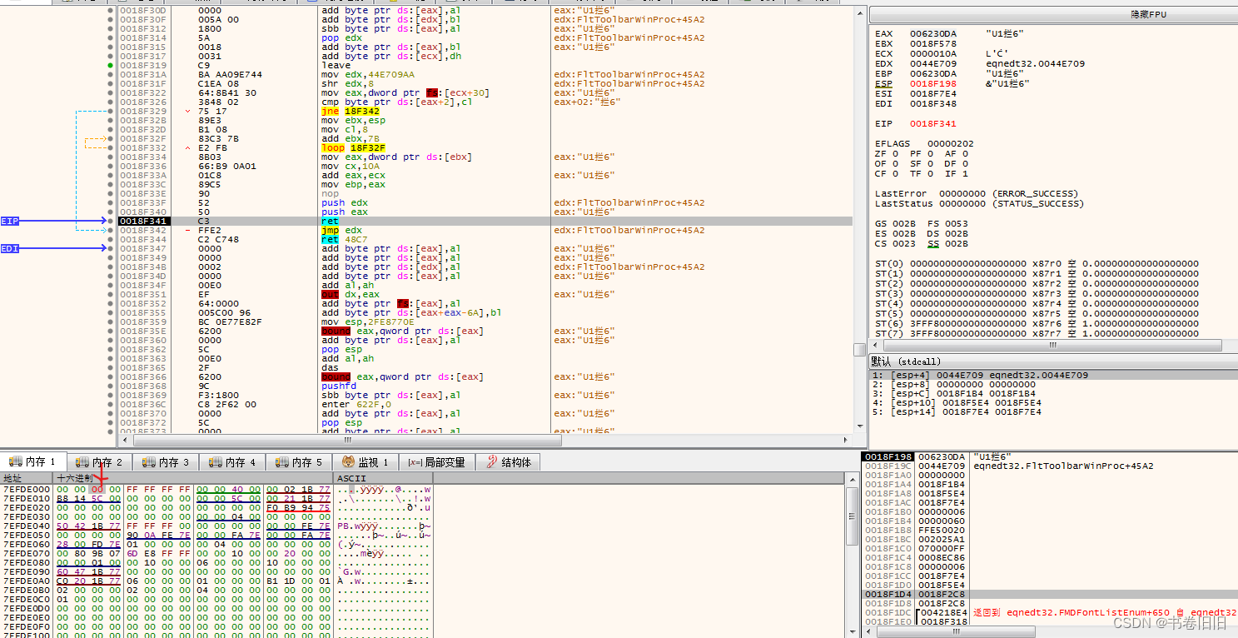This screenshot has height=638, width=1238.
Task: Select stack entry at address 0018F198
Action: (1049, 456)
